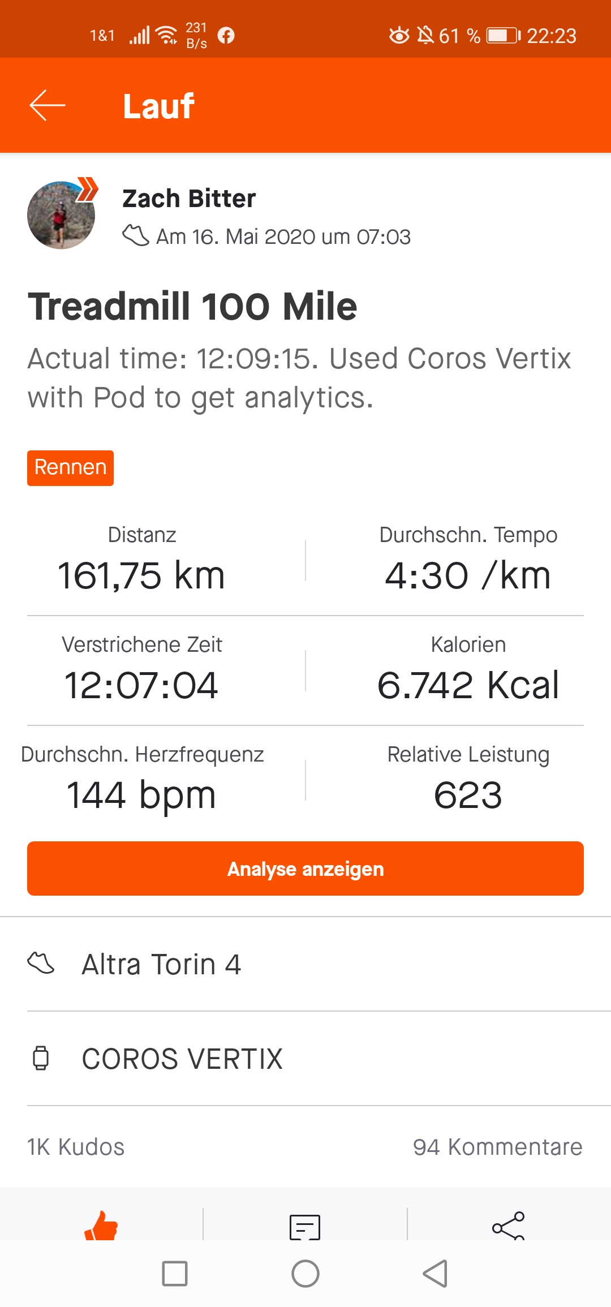Tap the back arrow in header
This screenshot has width=611, height=1307.
point(48,105)
